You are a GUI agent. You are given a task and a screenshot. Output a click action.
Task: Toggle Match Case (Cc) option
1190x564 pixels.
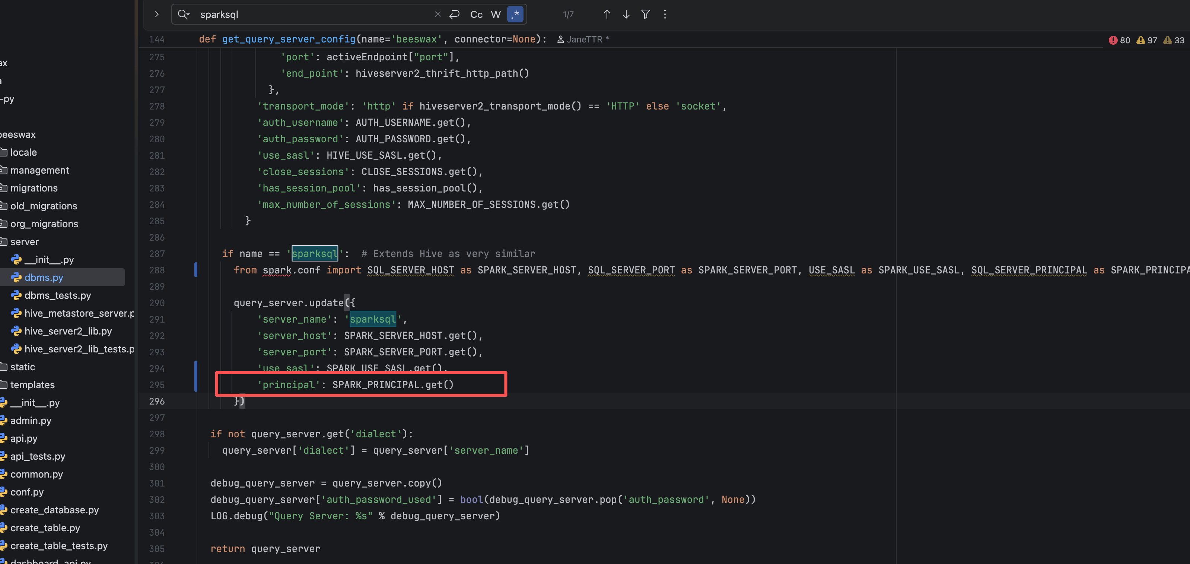476,14
